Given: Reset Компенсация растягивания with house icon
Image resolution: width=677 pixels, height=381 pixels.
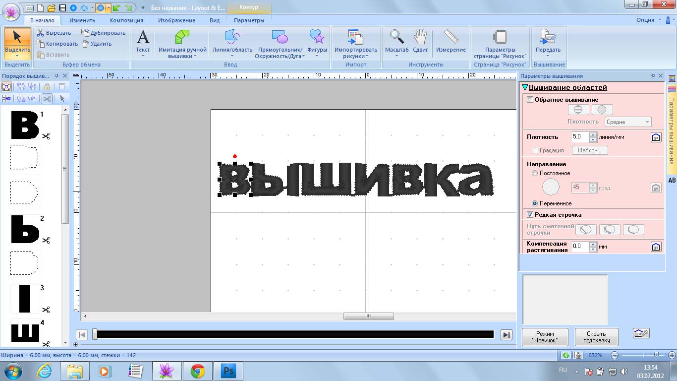Looking at the screenshot, I should pyautogui.click(x=656, y=247).
